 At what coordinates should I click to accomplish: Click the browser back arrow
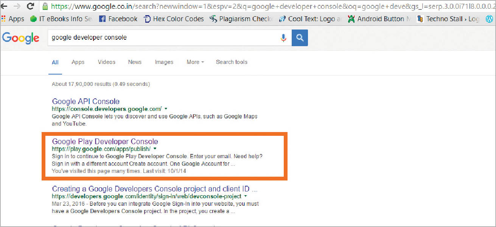coord(4,6)
